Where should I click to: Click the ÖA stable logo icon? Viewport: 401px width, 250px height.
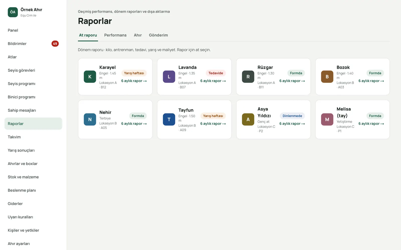(13, 12)
